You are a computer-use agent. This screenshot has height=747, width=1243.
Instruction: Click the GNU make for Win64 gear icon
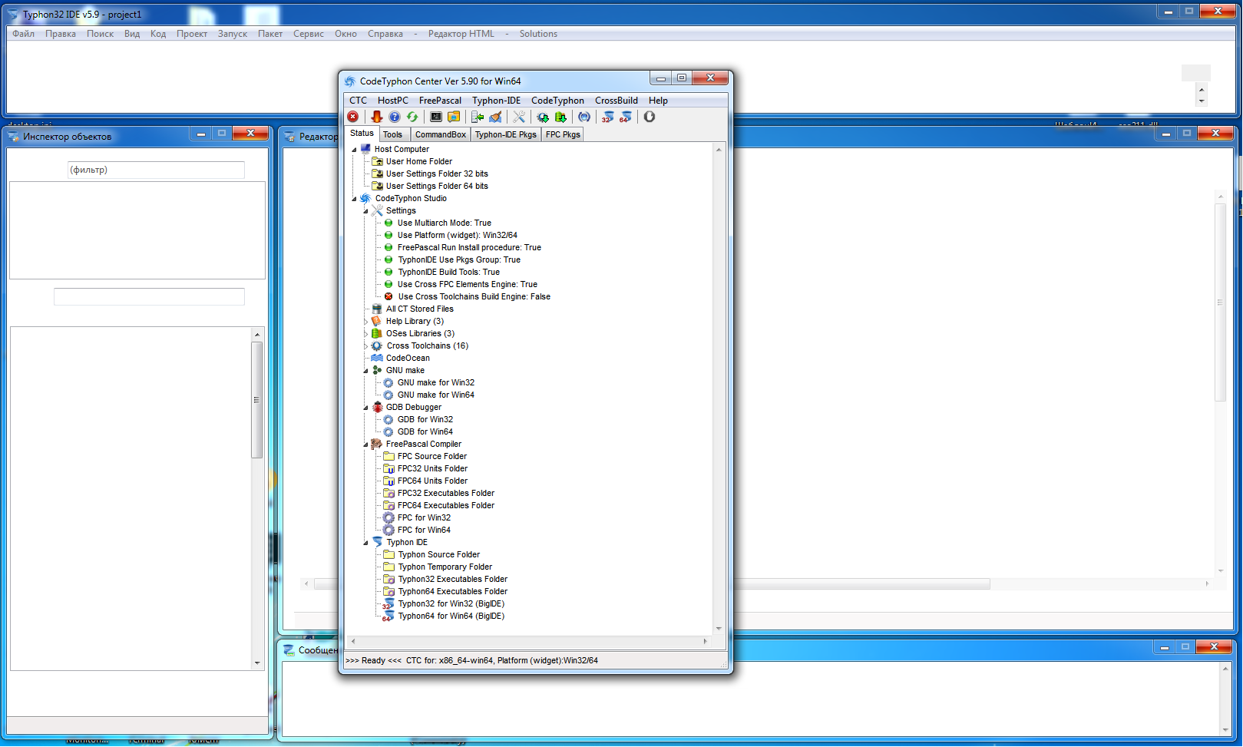388,395
